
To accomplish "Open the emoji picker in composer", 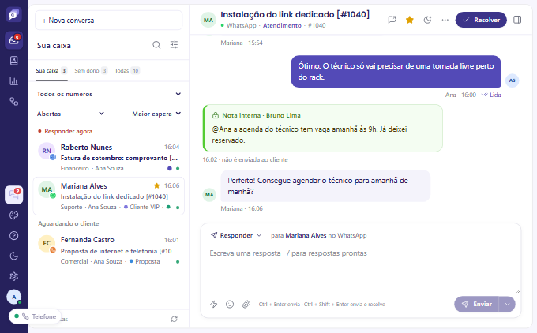I will [230, 305].
